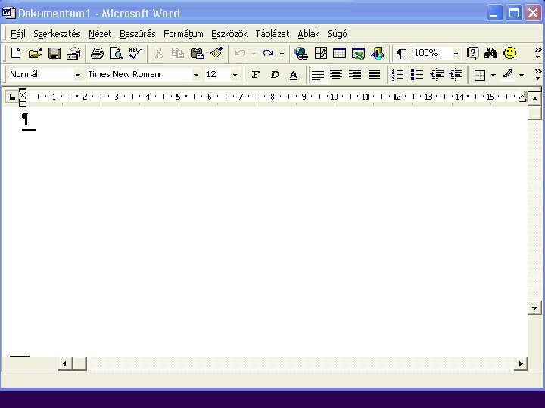Print the document with printer icon

pyautogui.click(x=97, y=54)
